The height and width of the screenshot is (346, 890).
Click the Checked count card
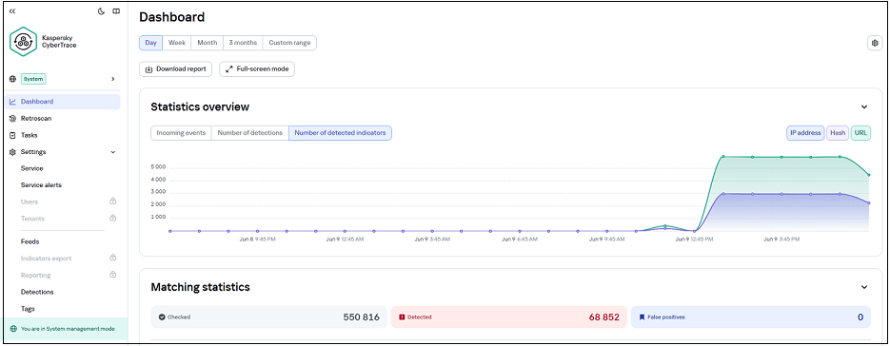269,317
